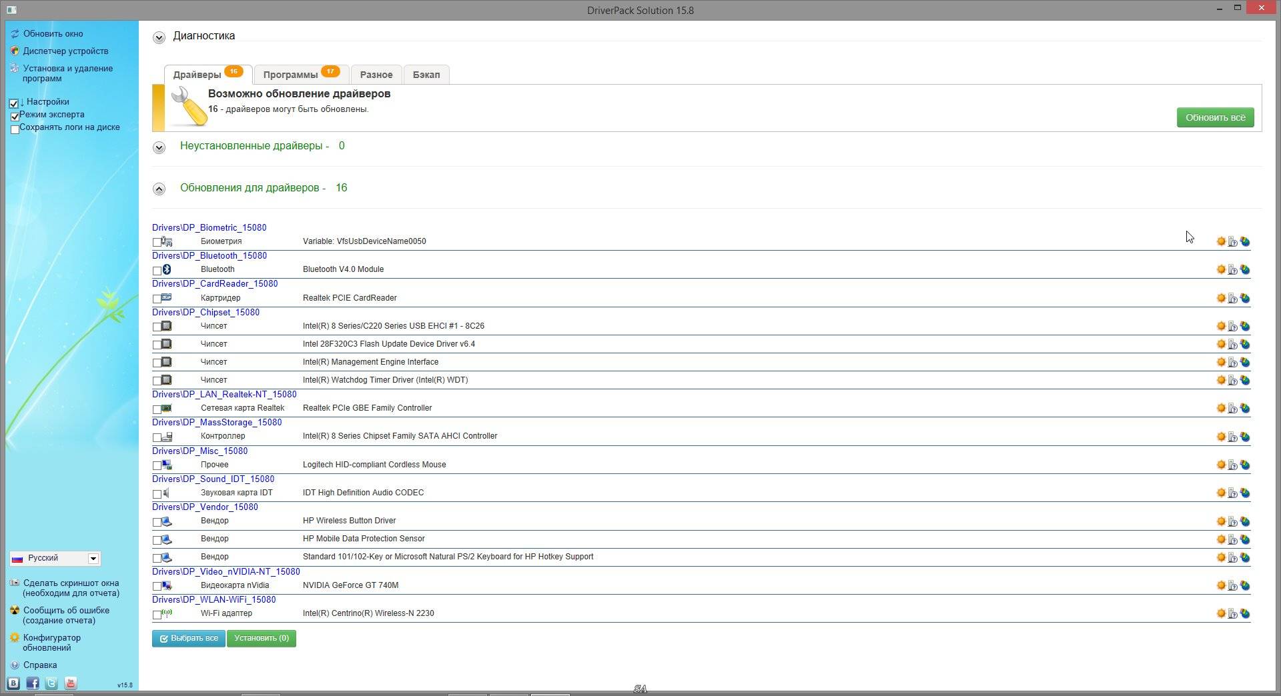Image resolution: width=1281 pixels, height=696 pixels.
Task: Toggle the Настройки checkbox
Action: (x=14, y=103)
